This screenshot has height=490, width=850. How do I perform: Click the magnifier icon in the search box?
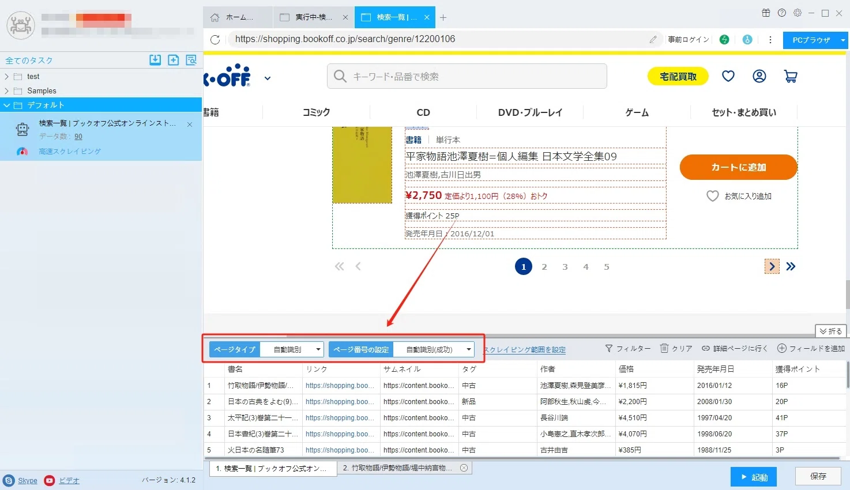(x=340, y=76)
